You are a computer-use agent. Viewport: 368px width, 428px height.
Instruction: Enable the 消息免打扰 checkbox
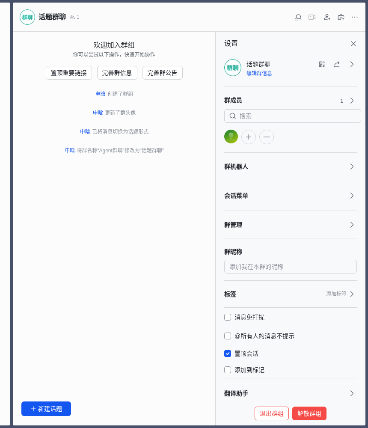coord(228,317)
